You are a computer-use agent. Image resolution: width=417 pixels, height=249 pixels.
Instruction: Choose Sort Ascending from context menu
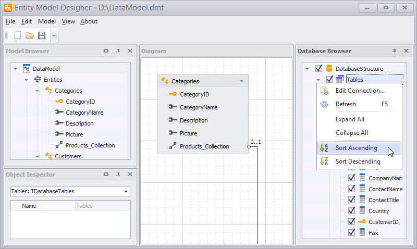(x=356, y=148)
